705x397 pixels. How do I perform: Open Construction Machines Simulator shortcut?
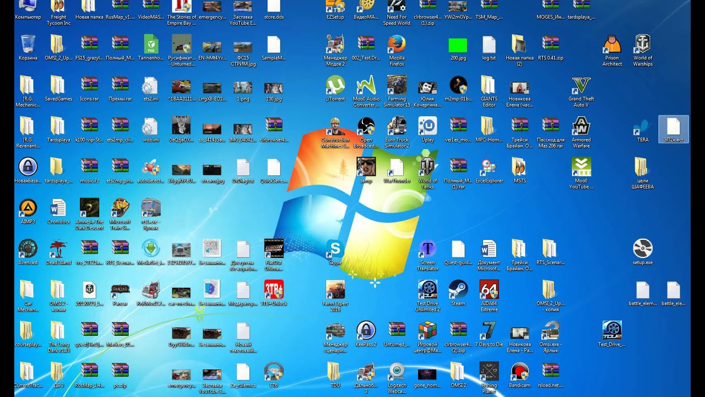335,132
